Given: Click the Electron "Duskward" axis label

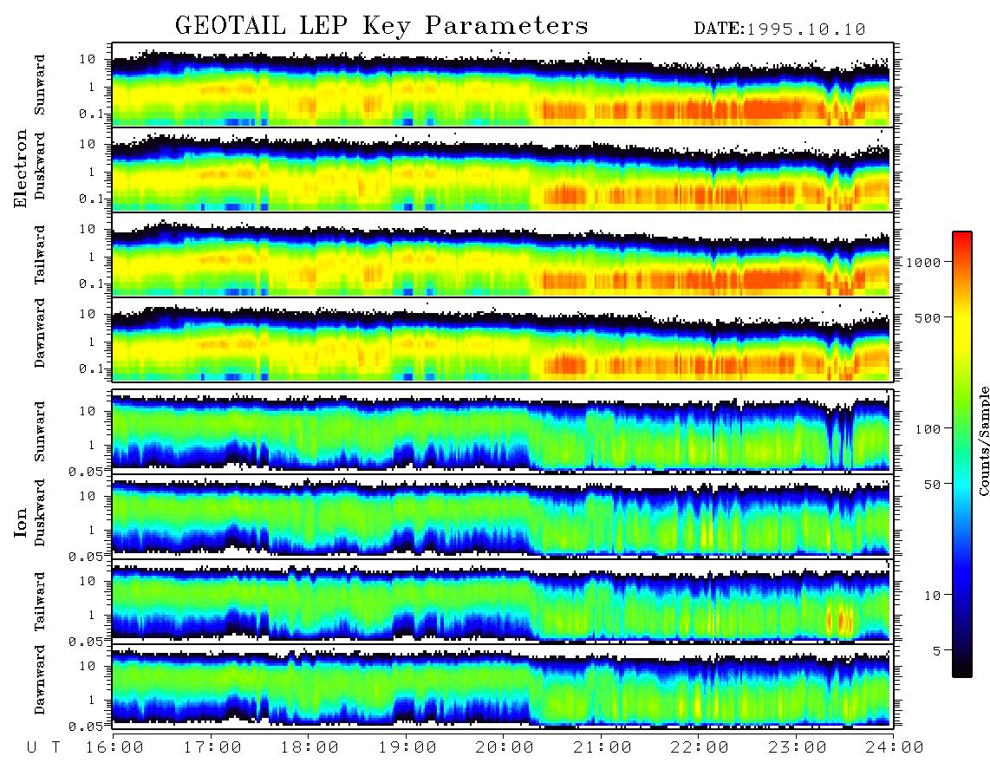Looking at the screenshot, I should (40, 166).
